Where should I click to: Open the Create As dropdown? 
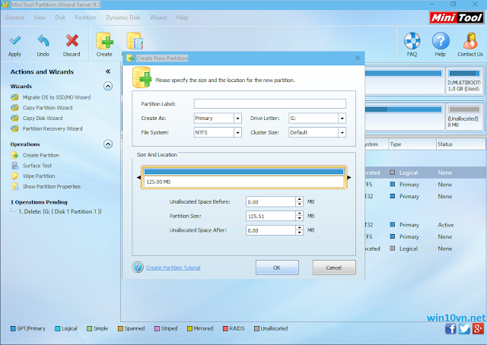237,119
